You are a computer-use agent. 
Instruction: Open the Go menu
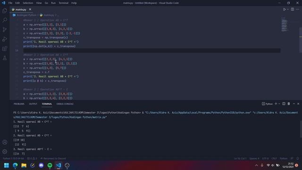click(x=46, y=3)
